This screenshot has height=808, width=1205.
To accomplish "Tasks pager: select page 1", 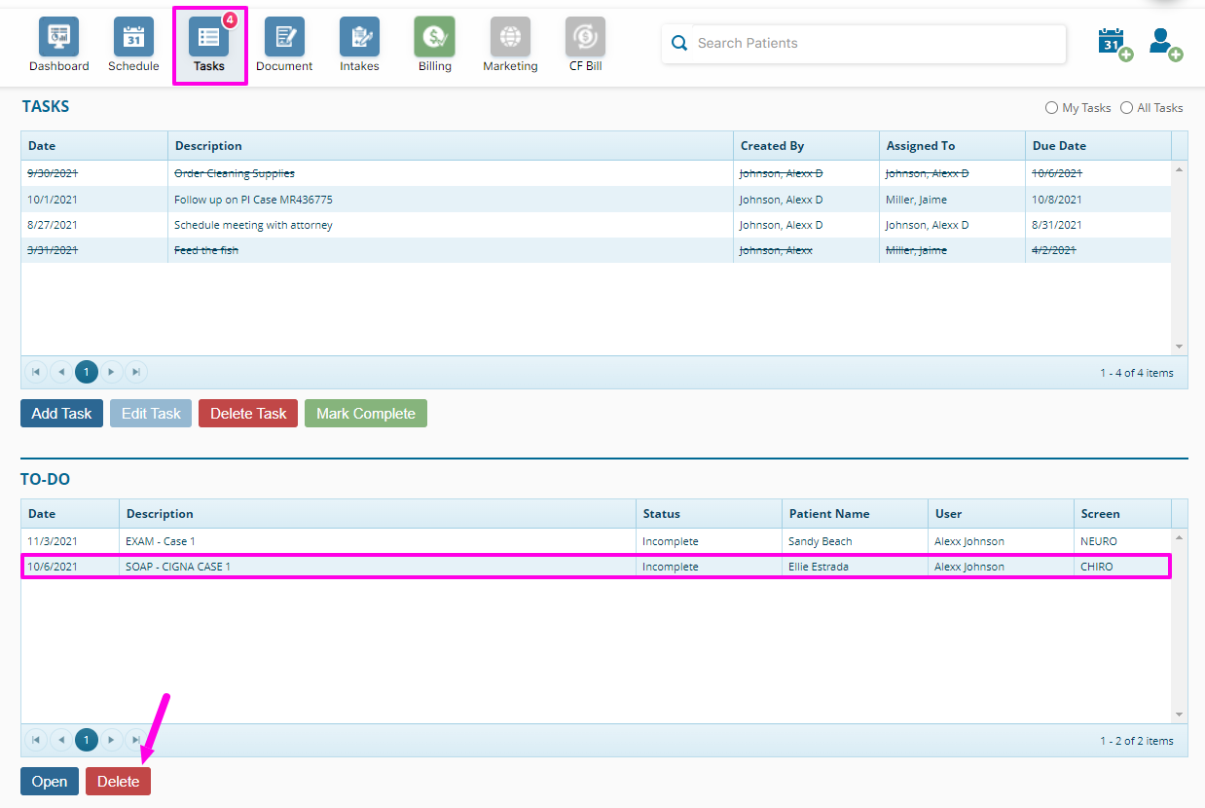I will click(87, 372).
